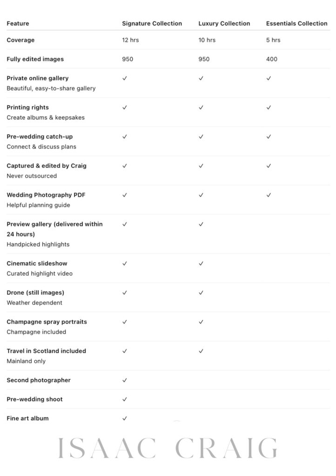This screenshot has width=336, height=476.
Task: Click Signature checkmark for Pre-wedding shoot
Action: 125,399
